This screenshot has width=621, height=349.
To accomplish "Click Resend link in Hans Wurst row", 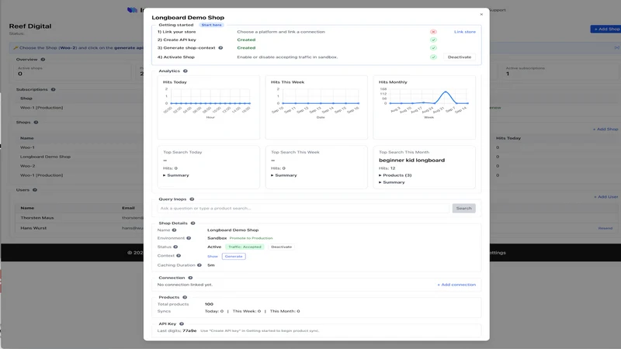I will [605, 228].
